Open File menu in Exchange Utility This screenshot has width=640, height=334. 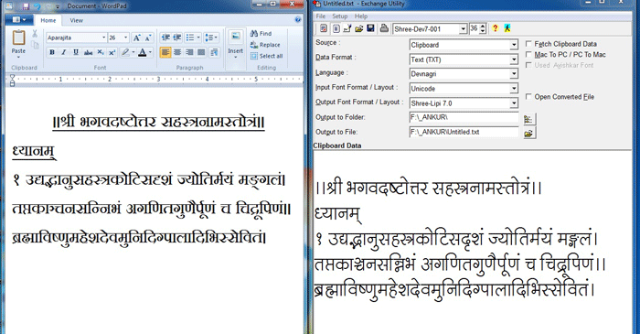pyautogui.click(x=321, y=16)
